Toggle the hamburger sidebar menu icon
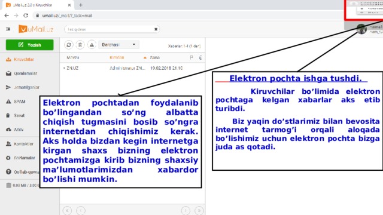 tap(8, 29)
